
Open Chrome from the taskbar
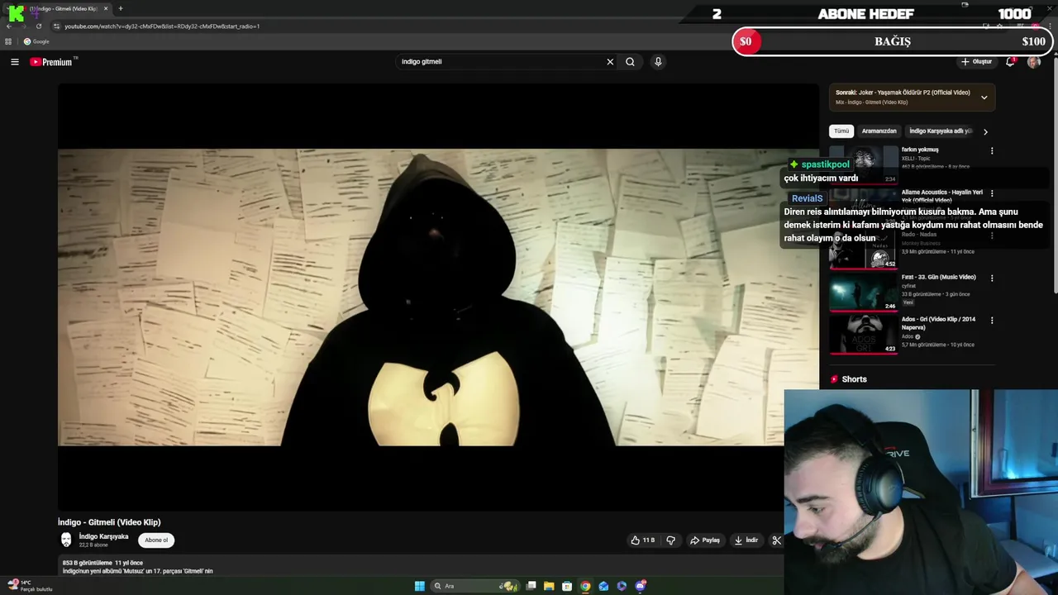[585, 587]
